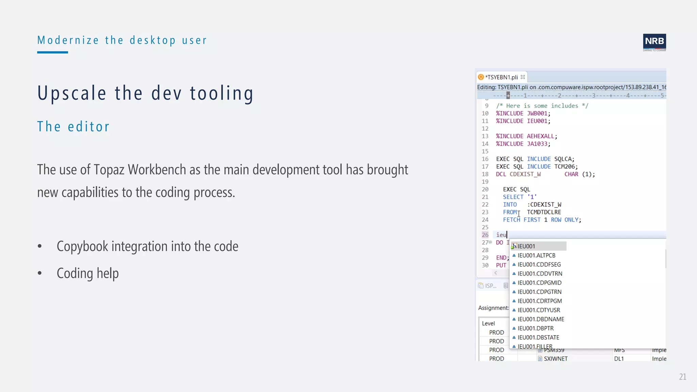Click line 10 %INCLUDE JWB001
Viewport: 697px width, 392px height.
click(x=523, y=113)
